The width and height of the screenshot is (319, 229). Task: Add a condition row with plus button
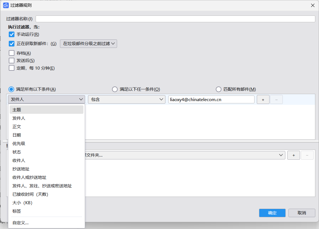coord(263,99)
